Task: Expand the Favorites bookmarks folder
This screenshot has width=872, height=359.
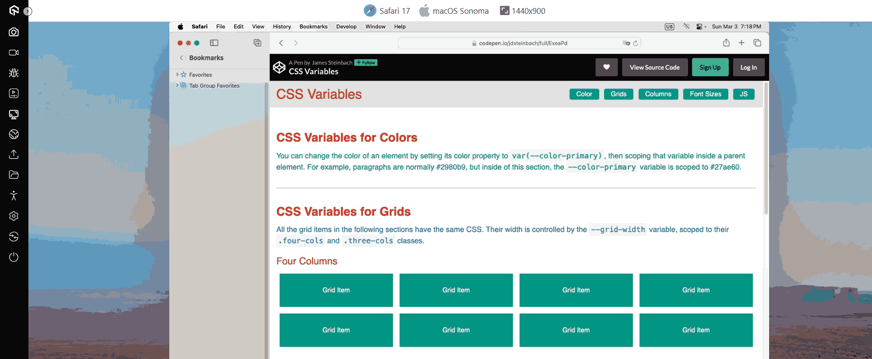Action: click(x=177, y=74)
